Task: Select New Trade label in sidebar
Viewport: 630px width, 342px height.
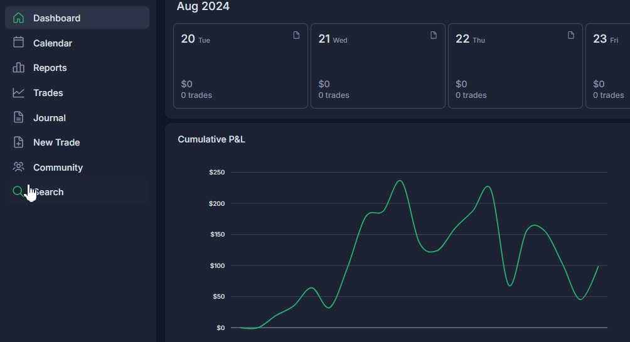Action: [56, 142]
